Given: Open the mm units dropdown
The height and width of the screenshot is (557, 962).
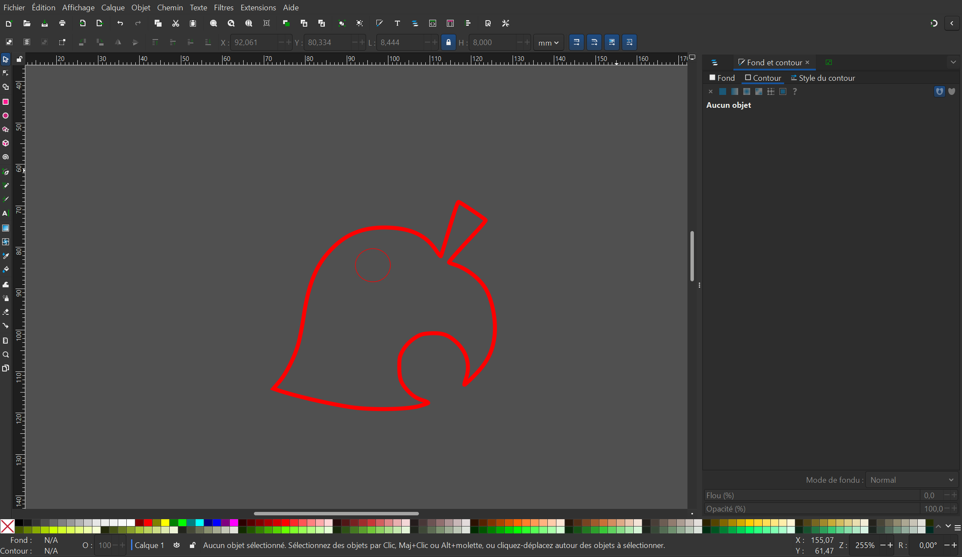Looking at the screenshot, I should click(548, 43).
